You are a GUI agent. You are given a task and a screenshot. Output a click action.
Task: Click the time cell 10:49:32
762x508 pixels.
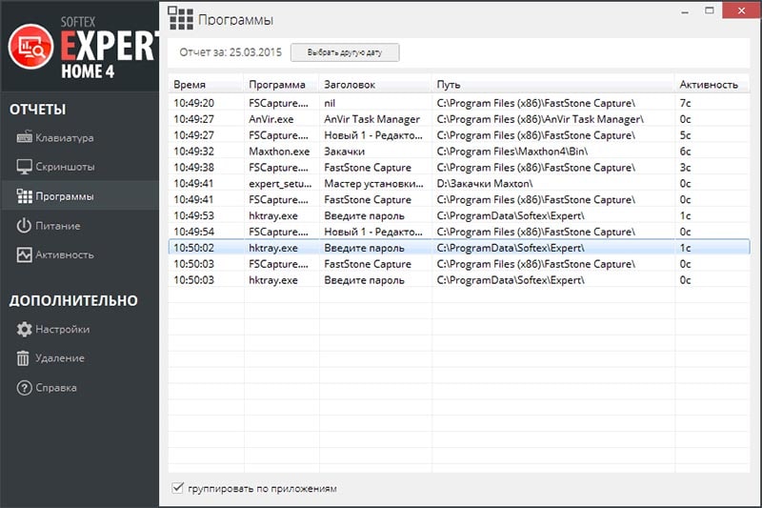[193, 152]
